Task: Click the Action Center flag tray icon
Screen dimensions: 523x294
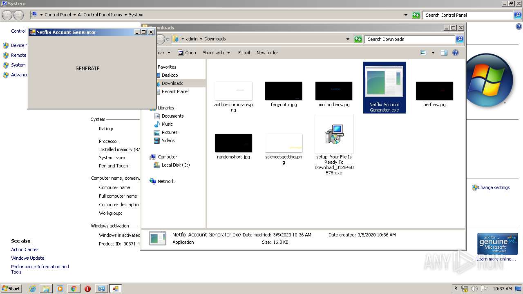Action: 484,289
